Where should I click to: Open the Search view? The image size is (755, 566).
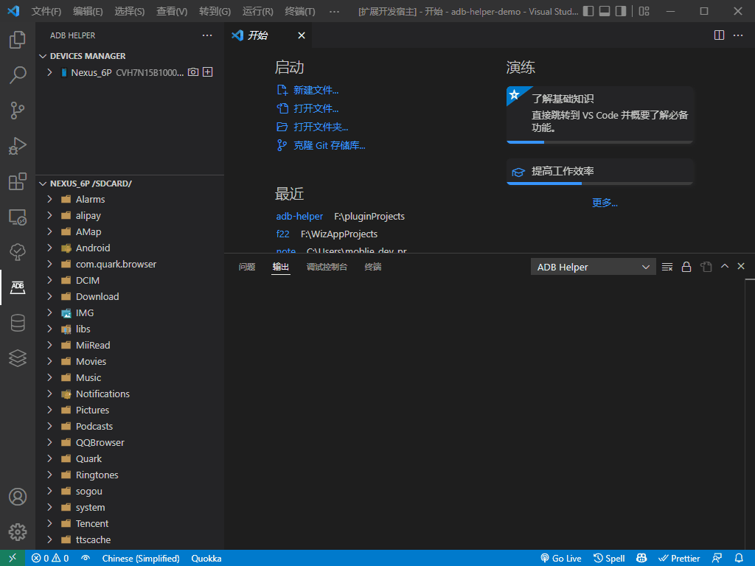pyautogui.click(x=18, y=75)
